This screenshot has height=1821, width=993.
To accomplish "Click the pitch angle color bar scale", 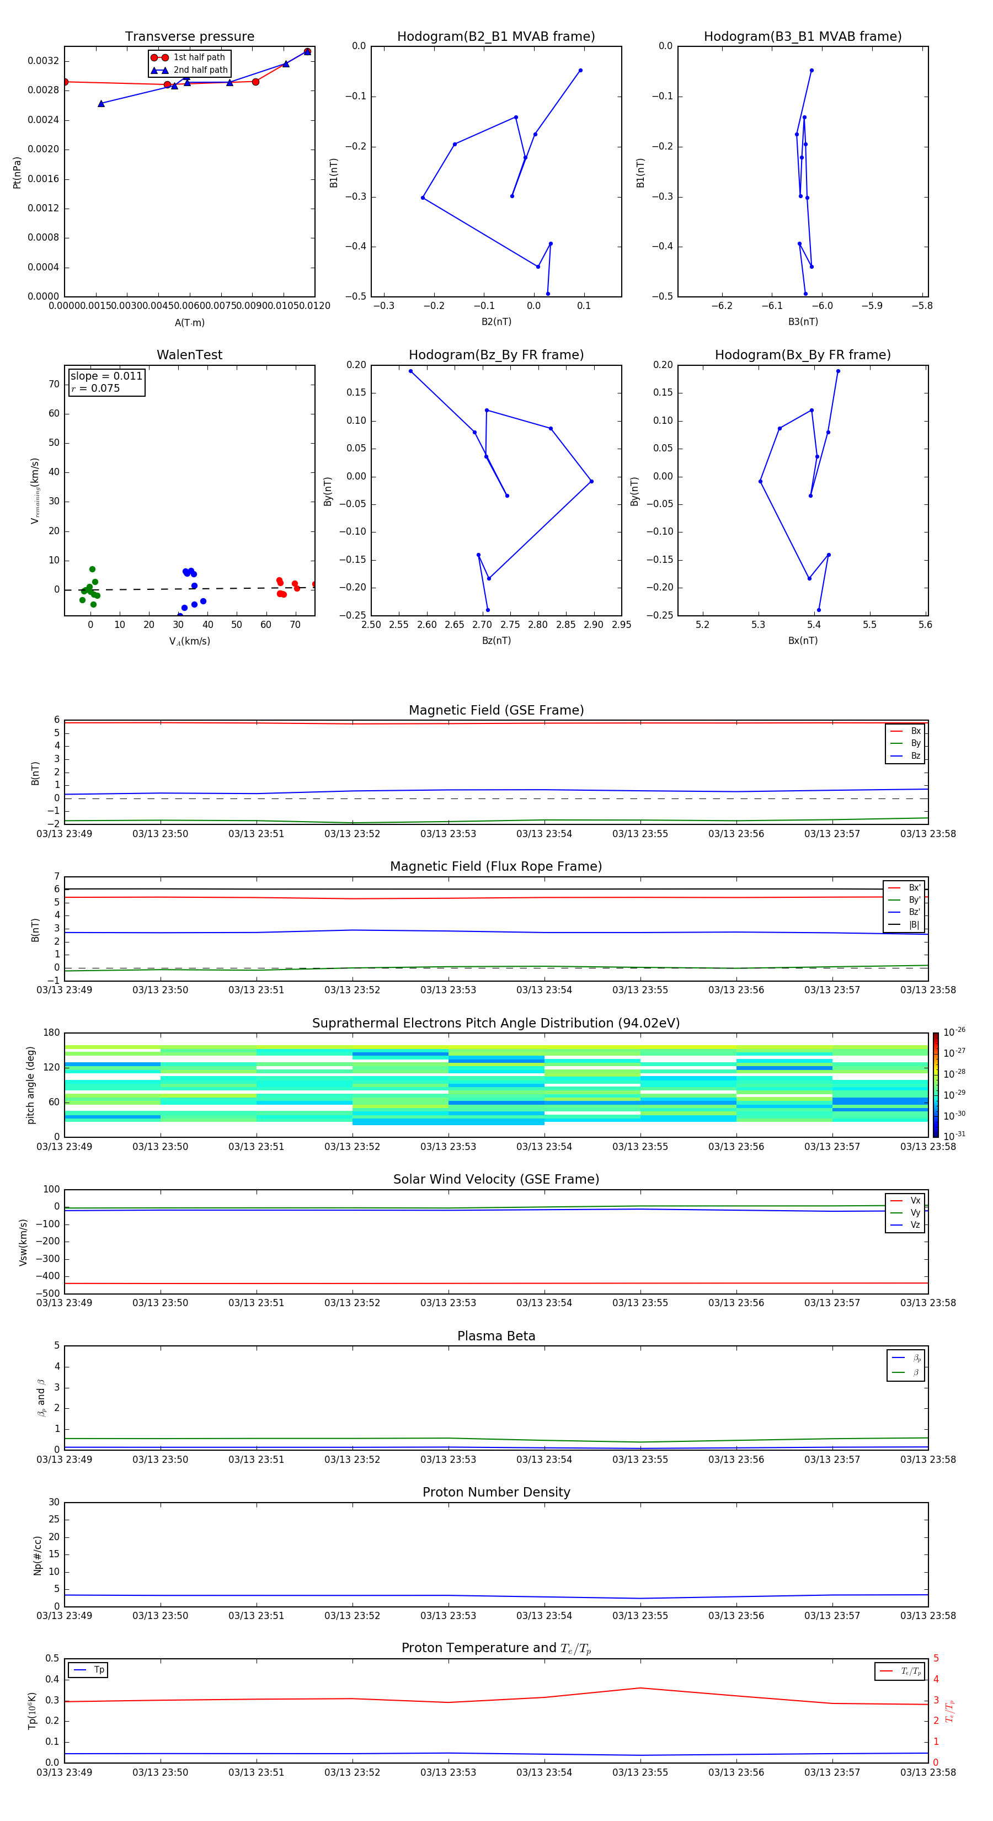I will point(936,1085).
